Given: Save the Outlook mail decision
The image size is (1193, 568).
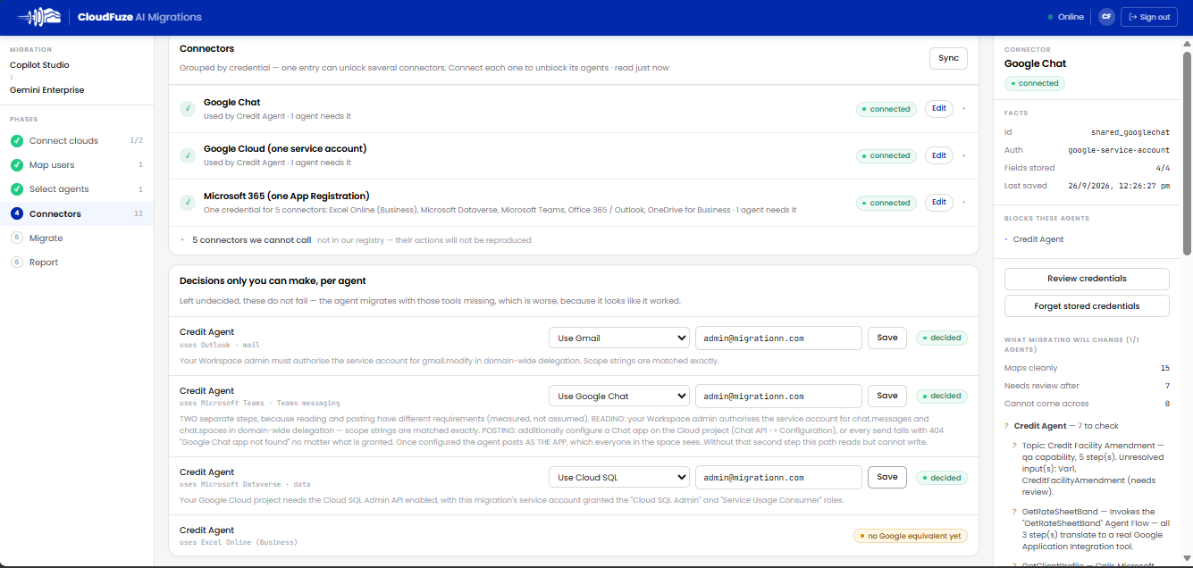Looking at the screenshot, I should 887,338.
